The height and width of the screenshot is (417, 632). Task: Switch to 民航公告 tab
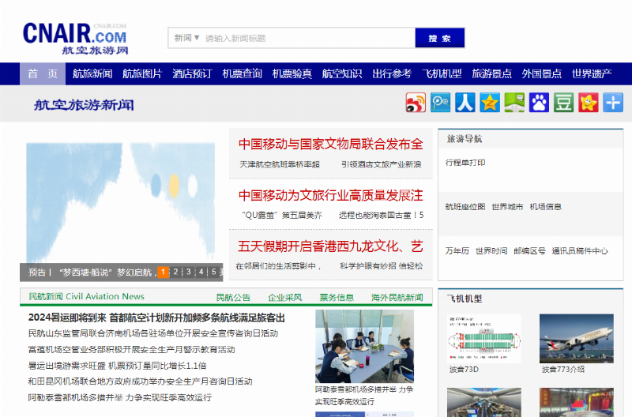point(233,297)
